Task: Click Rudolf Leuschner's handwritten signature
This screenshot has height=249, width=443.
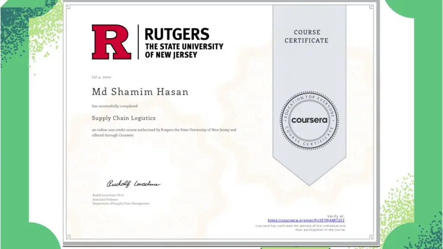Action: click(x=133, y=183)
